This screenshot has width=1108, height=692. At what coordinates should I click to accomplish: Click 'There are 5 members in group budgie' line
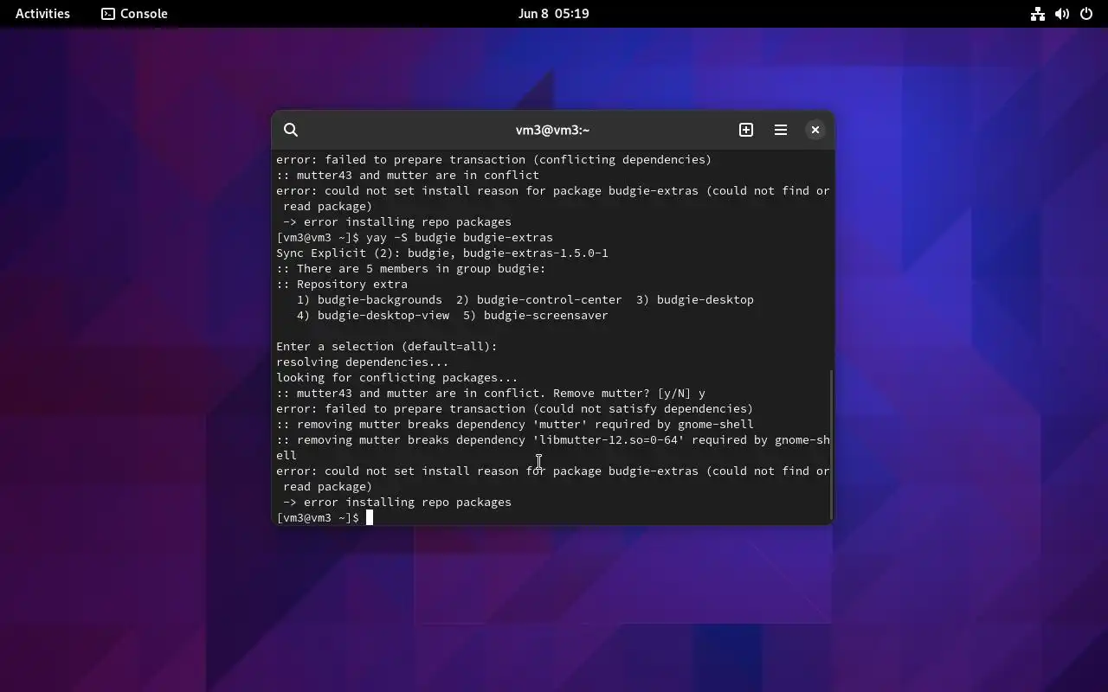411,268
